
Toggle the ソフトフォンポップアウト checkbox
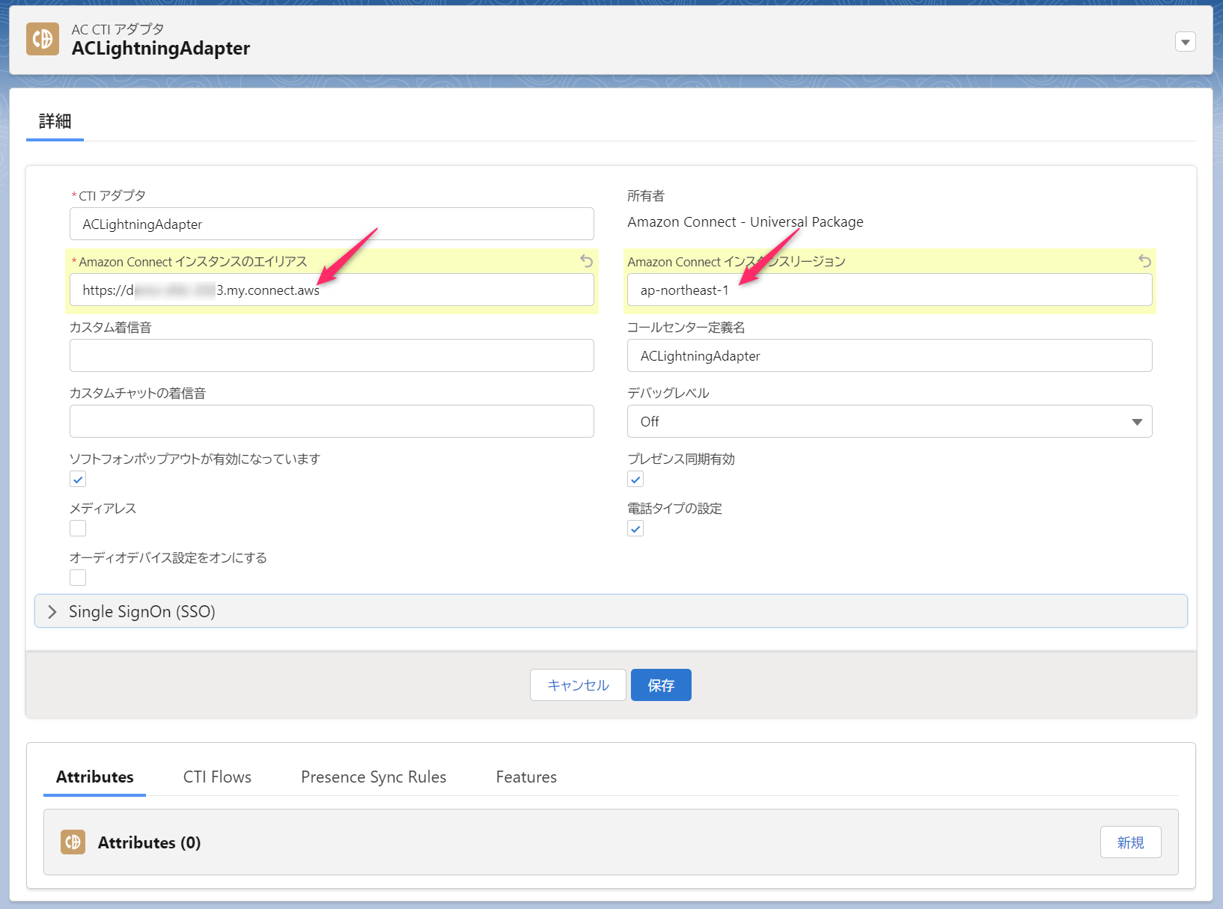coord(78,479)
